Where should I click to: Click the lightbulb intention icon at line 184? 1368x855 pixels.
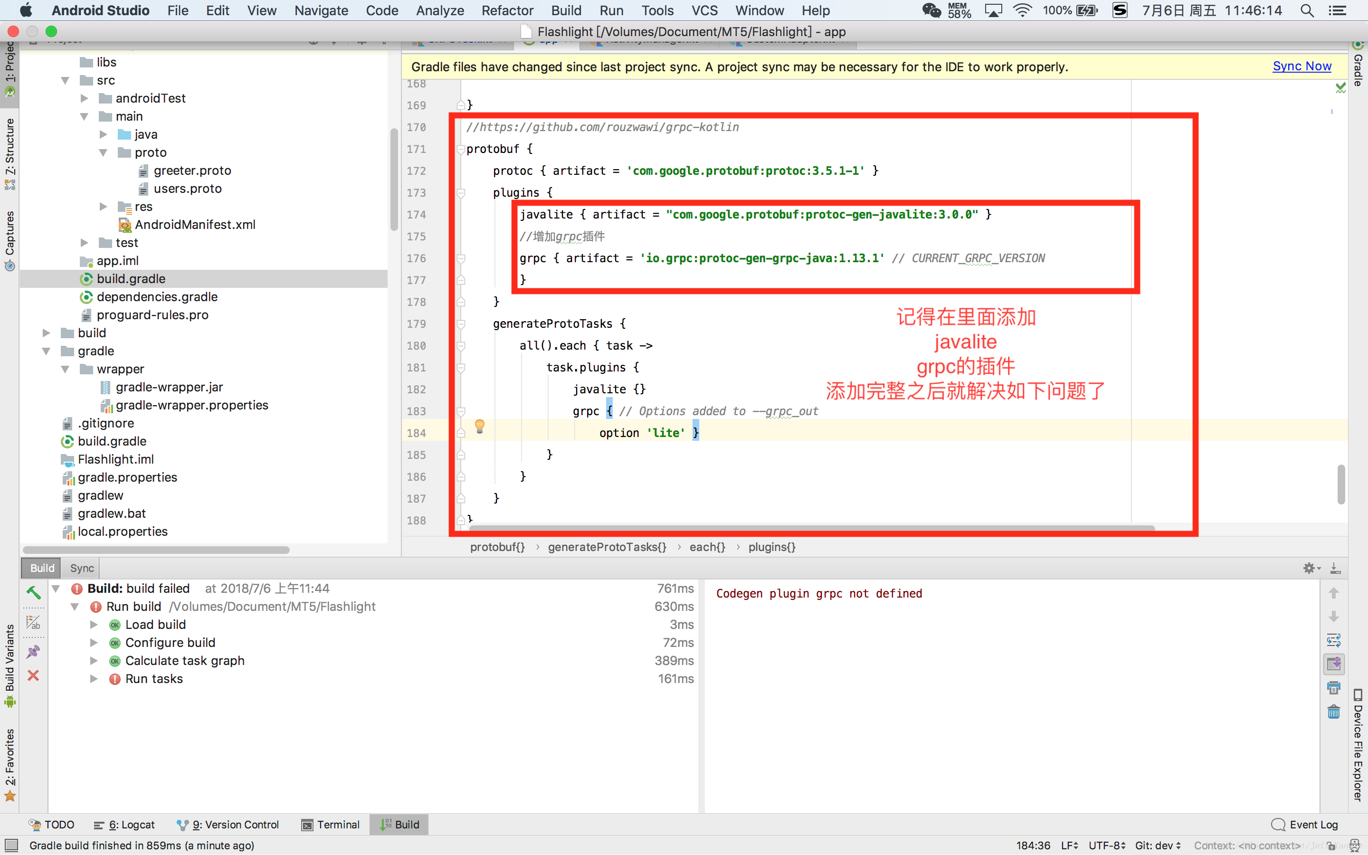coord(479,426)
